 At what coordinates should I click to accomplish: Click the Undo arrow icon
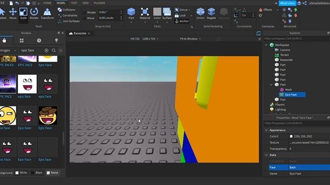point(17,3)
